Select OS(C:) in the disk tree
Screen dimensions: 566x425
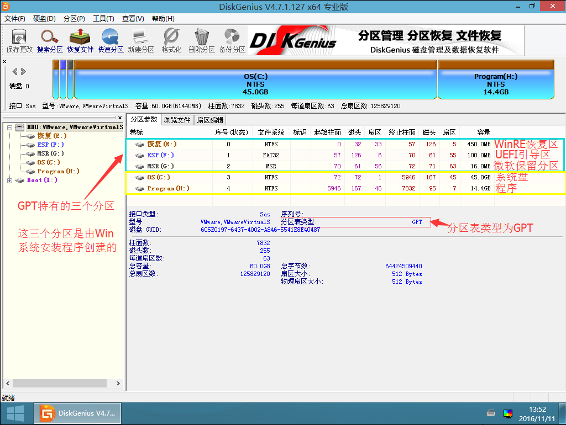click(49, 163)
